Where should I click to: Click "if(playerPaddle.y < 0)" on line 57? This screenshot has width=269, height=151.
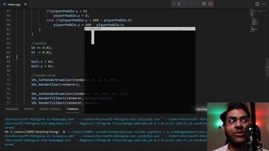pos(67,11)
